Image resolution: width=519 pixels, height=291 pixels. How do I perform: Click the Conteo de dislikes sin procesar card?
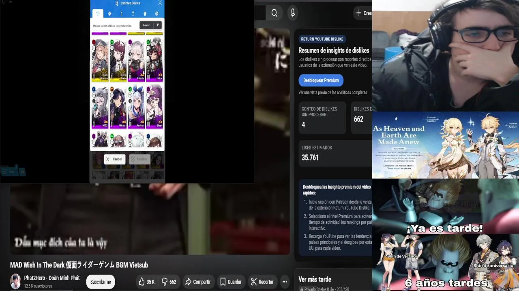[x=322, y=118]
